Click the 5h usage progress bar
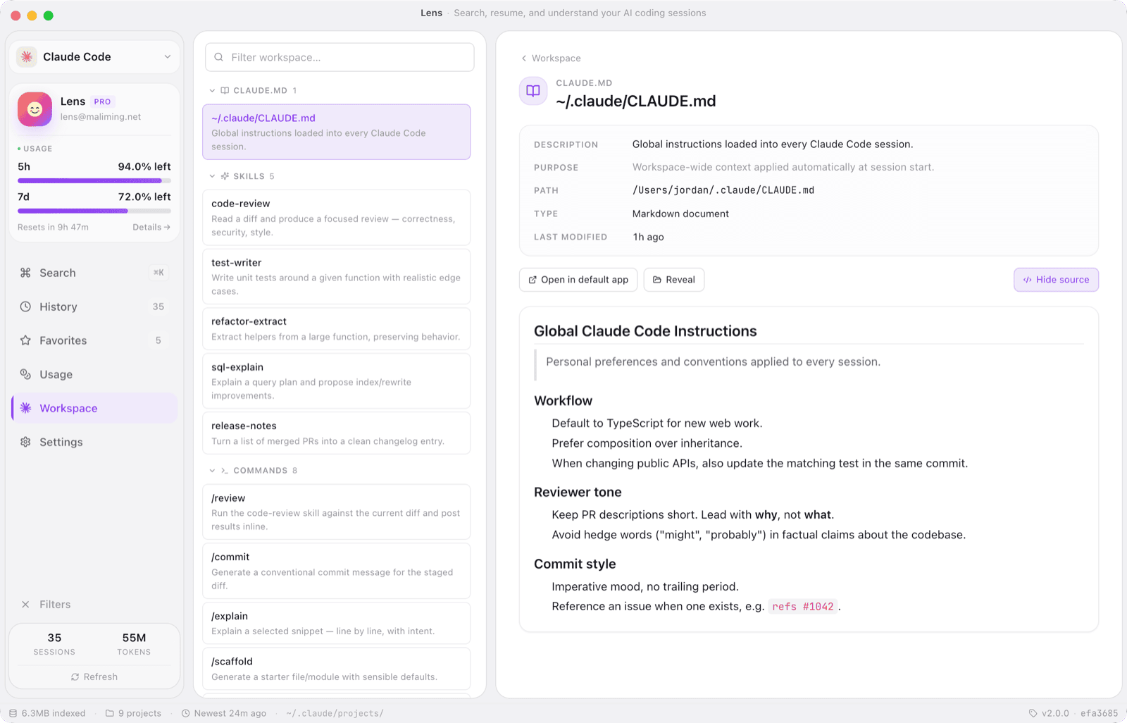The height and width of the screenshot is (723, 1127). coord(94,181)
